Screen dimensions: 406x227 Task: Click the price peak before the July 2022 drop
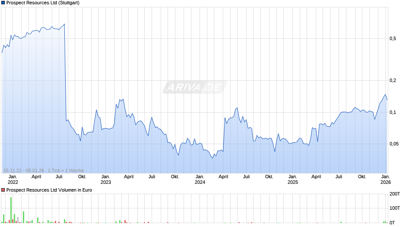[64, 24]
